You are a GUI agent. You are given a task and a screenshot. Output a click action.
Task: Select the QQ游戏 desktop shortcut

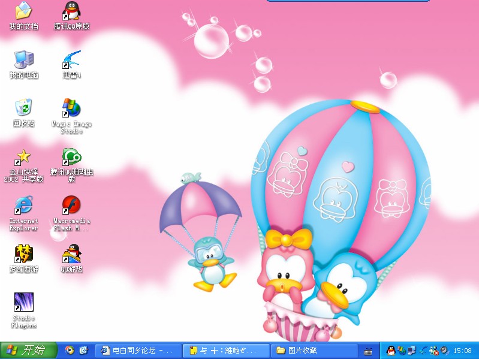click(x=71, y=254)
